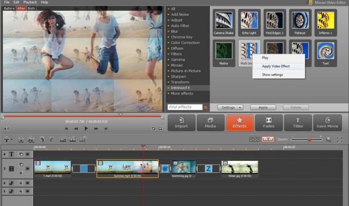The image size is (349, 206).
Task: Open the Settings dropdown below effects
Action: 230,107
